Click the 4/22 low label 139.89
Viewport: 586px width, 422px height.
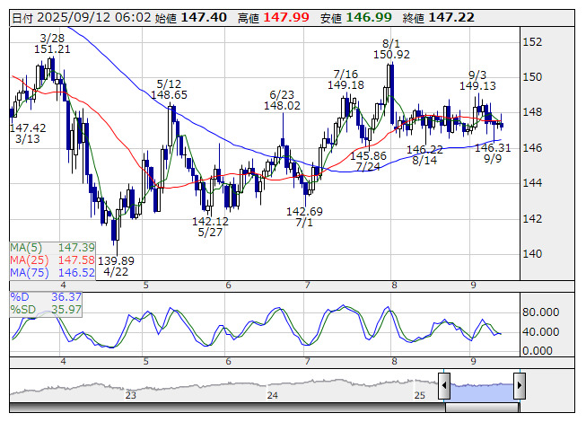coord(117,260)
